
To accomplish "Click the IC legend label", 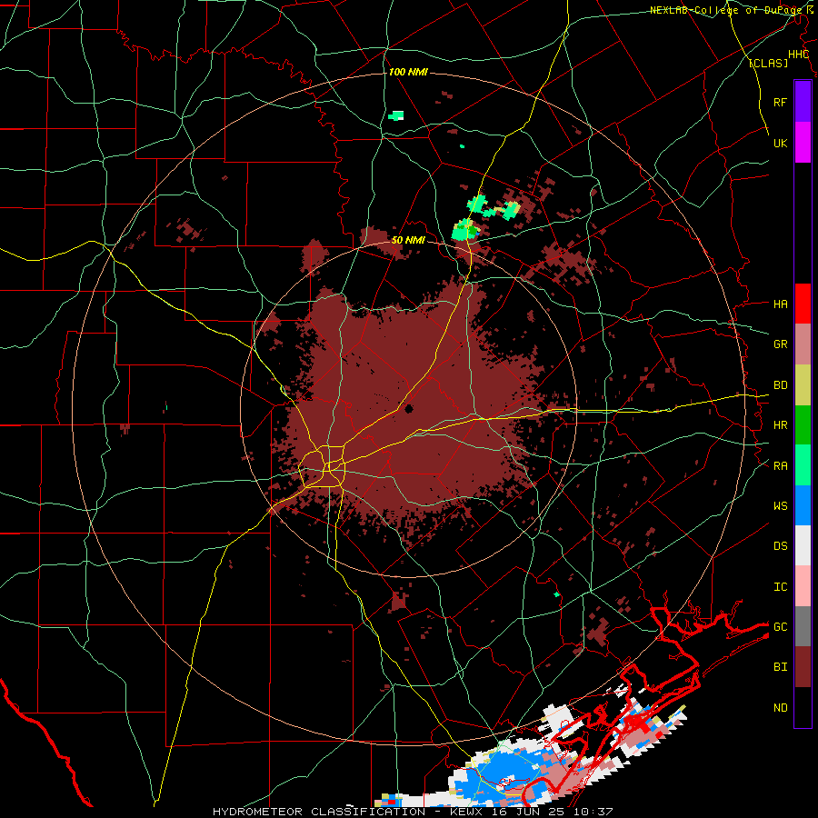I will (780, 587).
